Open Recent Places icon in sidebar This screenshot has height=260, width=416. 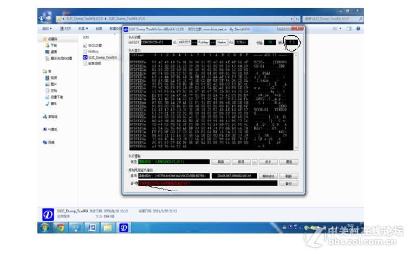(48, 58)
